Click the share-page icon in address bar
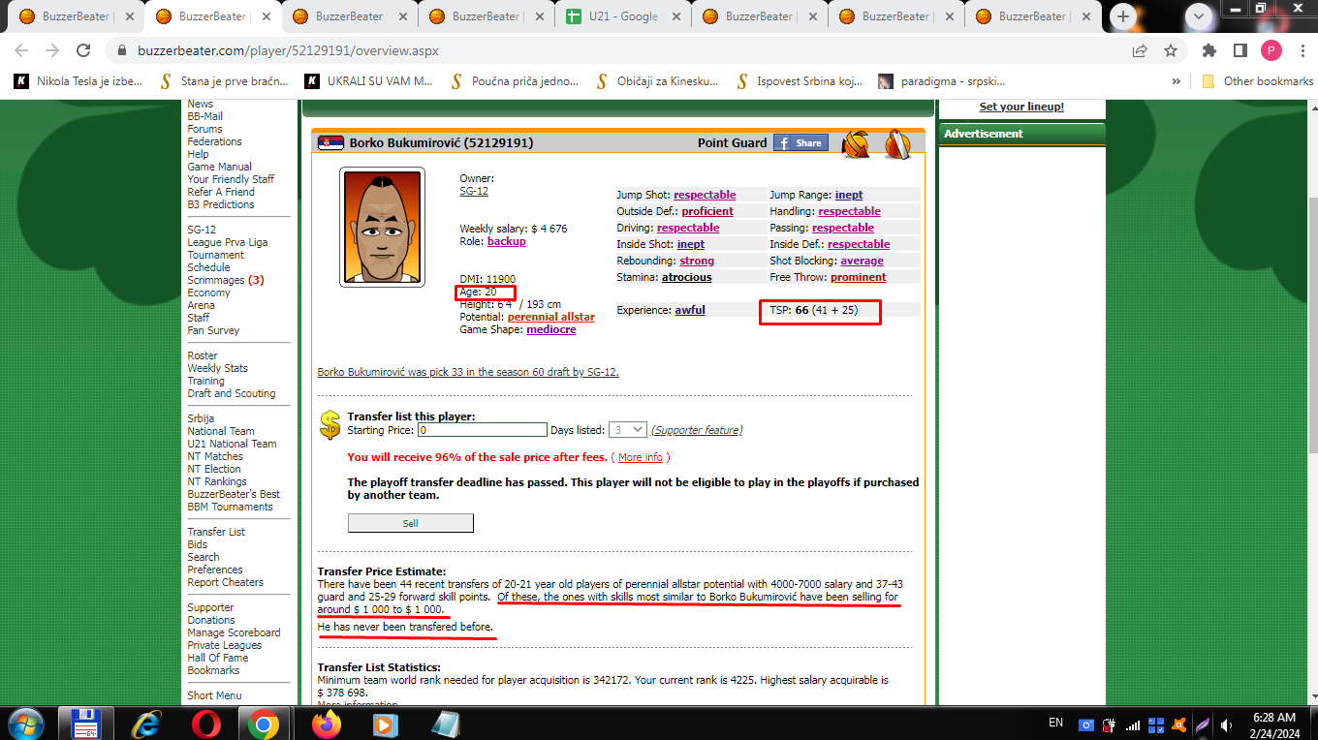1318x740 pixels. [1140, 50]
